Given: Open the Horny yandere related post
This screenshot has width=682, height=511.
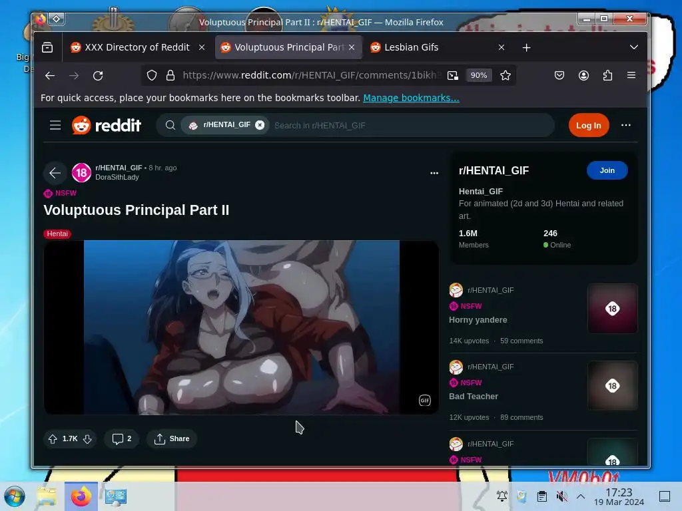Looking at the screenshot, I should click(x=478, y=320).
